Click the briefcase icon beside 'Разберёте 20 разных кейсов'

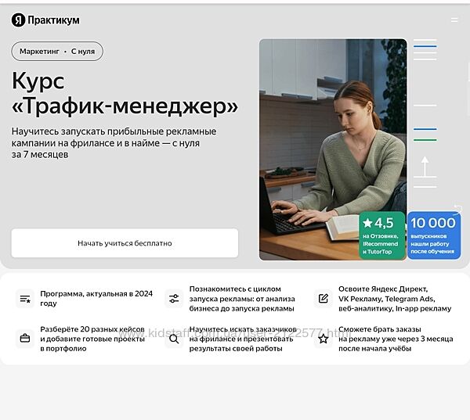click(25, 339)
